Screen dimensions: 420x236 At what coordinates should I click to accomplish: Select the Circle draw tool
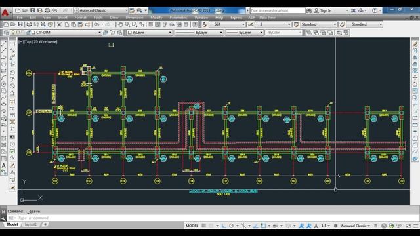click(4, 85)
